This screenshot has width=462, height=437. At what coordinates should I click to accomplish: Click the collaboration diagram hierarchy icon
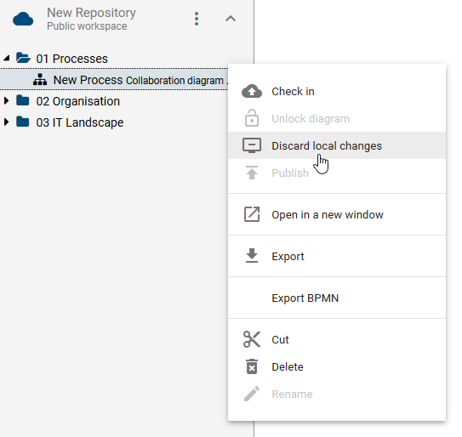40,79
